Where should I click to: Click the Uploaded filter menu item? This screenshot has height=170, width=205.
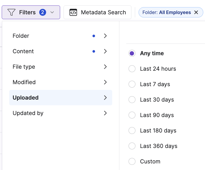click(26, 98)
